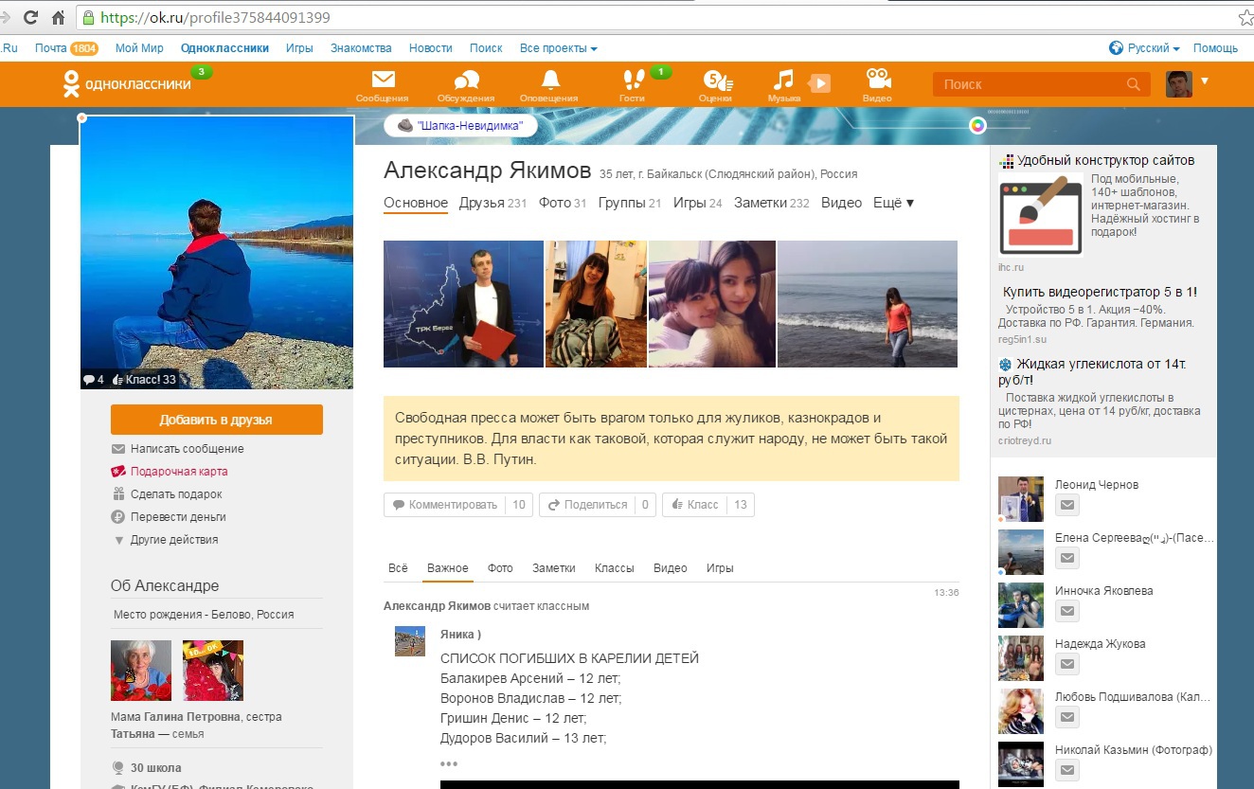The image size is (1254, 789).
Task: Open the Сообщения envelope icon
Action: pyautogui.click(x=383, y=81)
